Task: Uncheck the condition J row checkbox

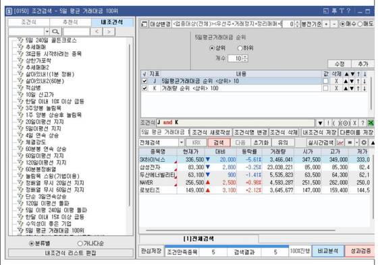Action: coord(144,81)
